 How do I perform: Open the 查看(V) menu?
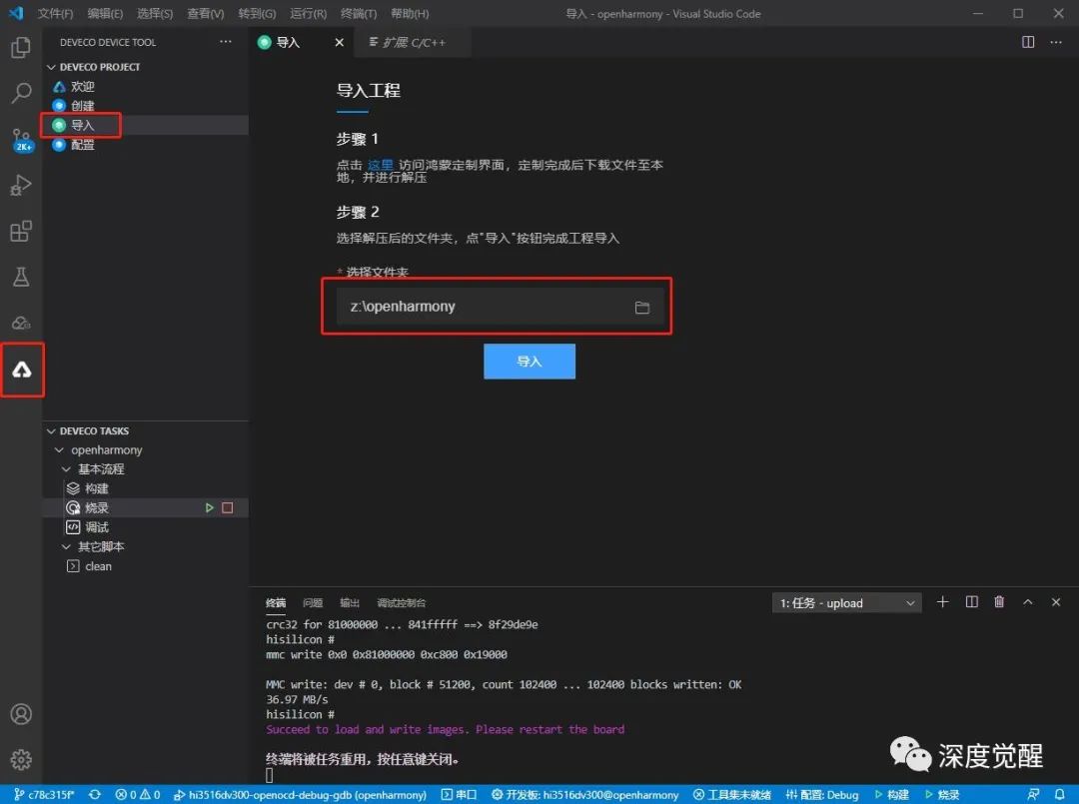click(205, 14)
